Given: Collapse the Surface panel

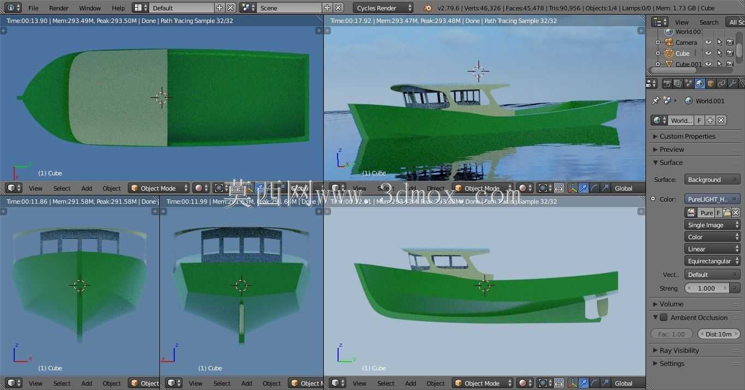Looking at the screenshot, I should click(671, 162).
